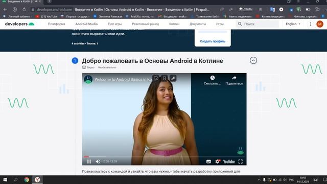Viewport: 327px width, 184px height.
Task: Switch the РУС input language indicator
Action: pos(291,179)
